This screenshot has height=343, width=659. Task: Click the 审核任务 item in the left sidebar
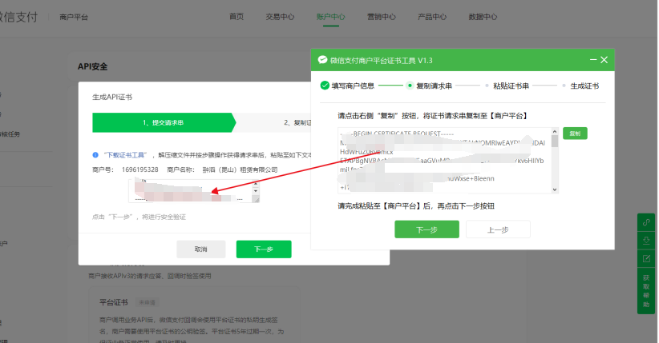coord(10,134)
